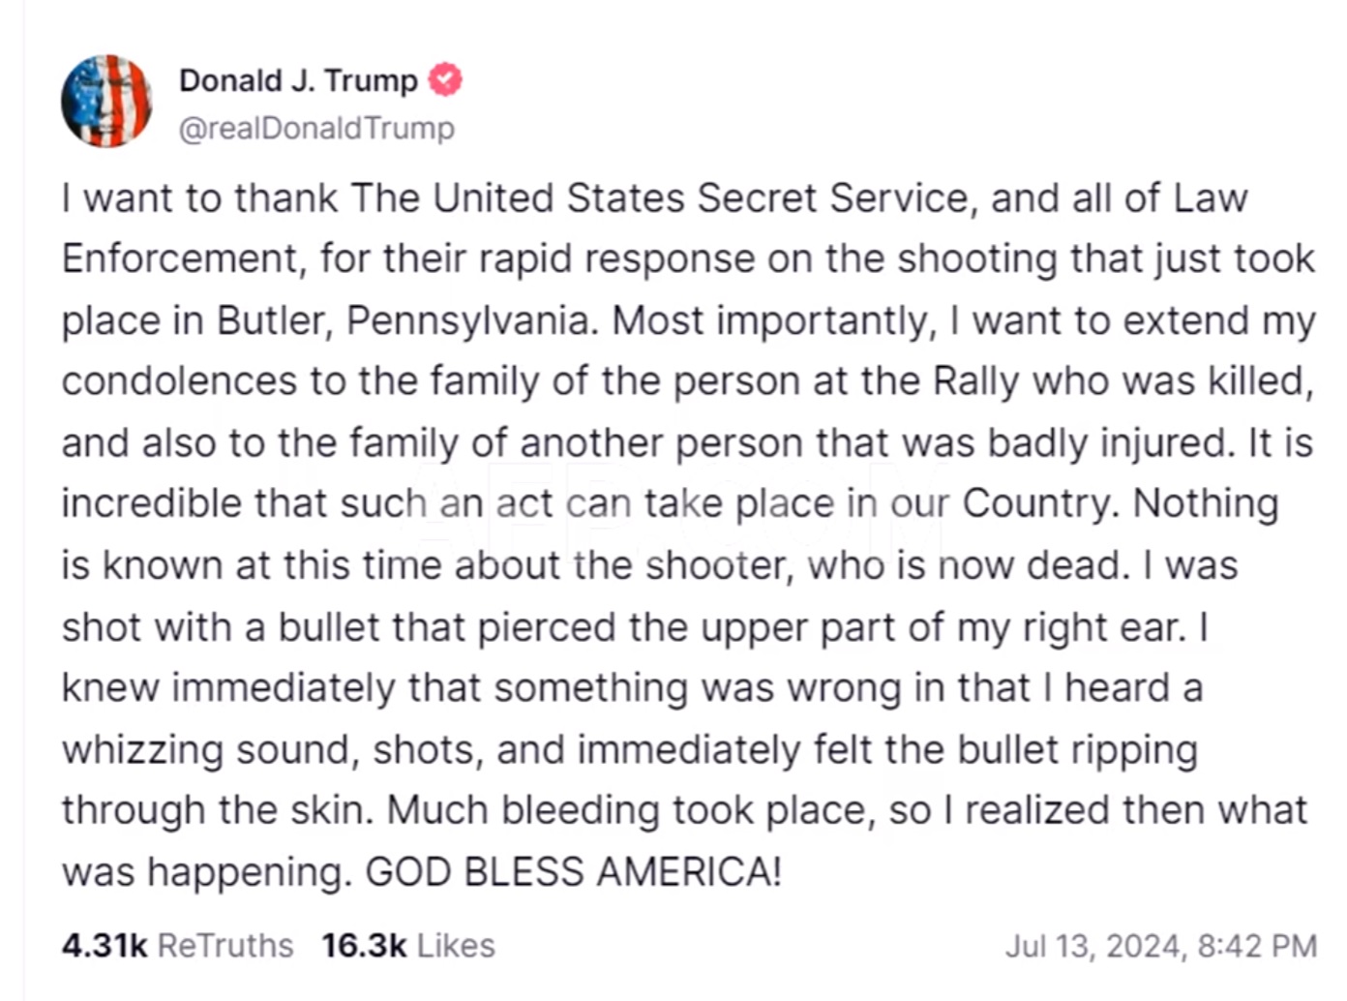Click the words "Butler, Pennsylvania" in post
The height and width of the screenshot is (1001, 1347).
click(x=404, y=320)
